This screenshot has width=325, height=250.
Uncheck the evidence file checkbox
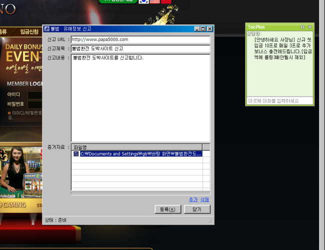pos(76,154)
